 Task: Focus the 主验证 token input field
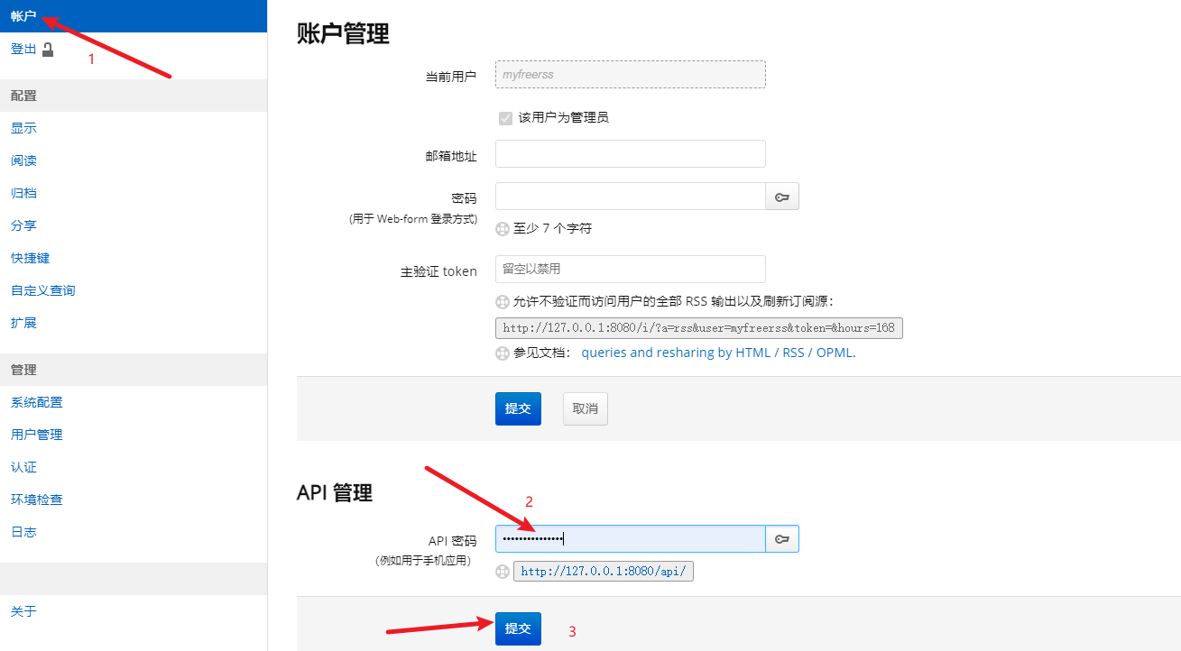pos(631,269)
